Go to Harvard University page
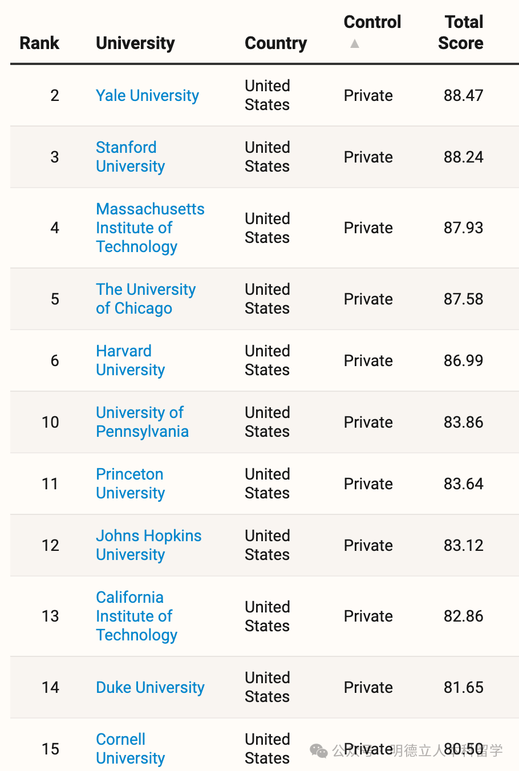The image size is (519, 771). point(130,360)
